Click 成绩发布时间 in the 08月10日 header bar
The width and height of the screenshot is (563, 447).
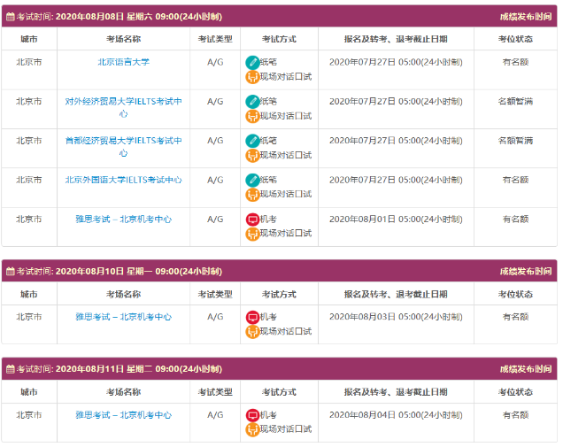(526, 271)
